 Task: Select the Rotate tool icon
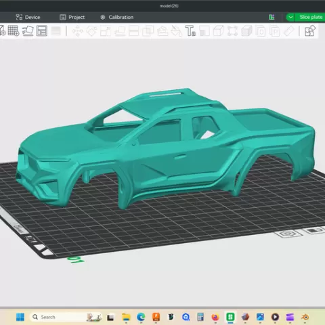[x=91, y=31]
